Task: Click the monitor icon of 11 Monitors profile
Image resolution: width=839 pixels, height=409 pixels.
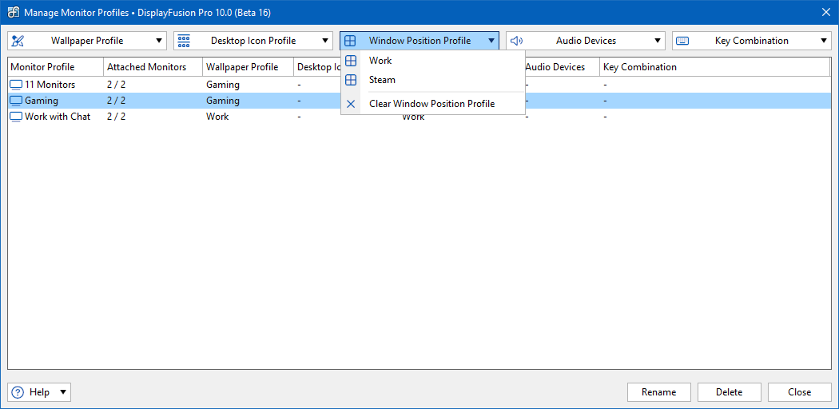Action: [x=17, y=85]
